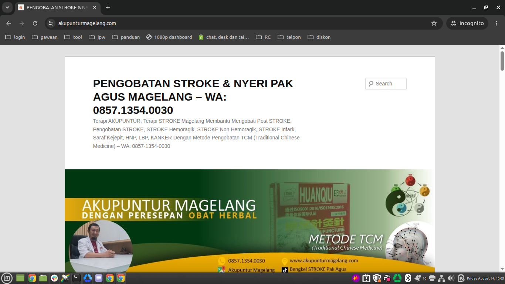Open the battery power tray icon
Viewport: 505px width, 284px height.
(x=461, y=278)
